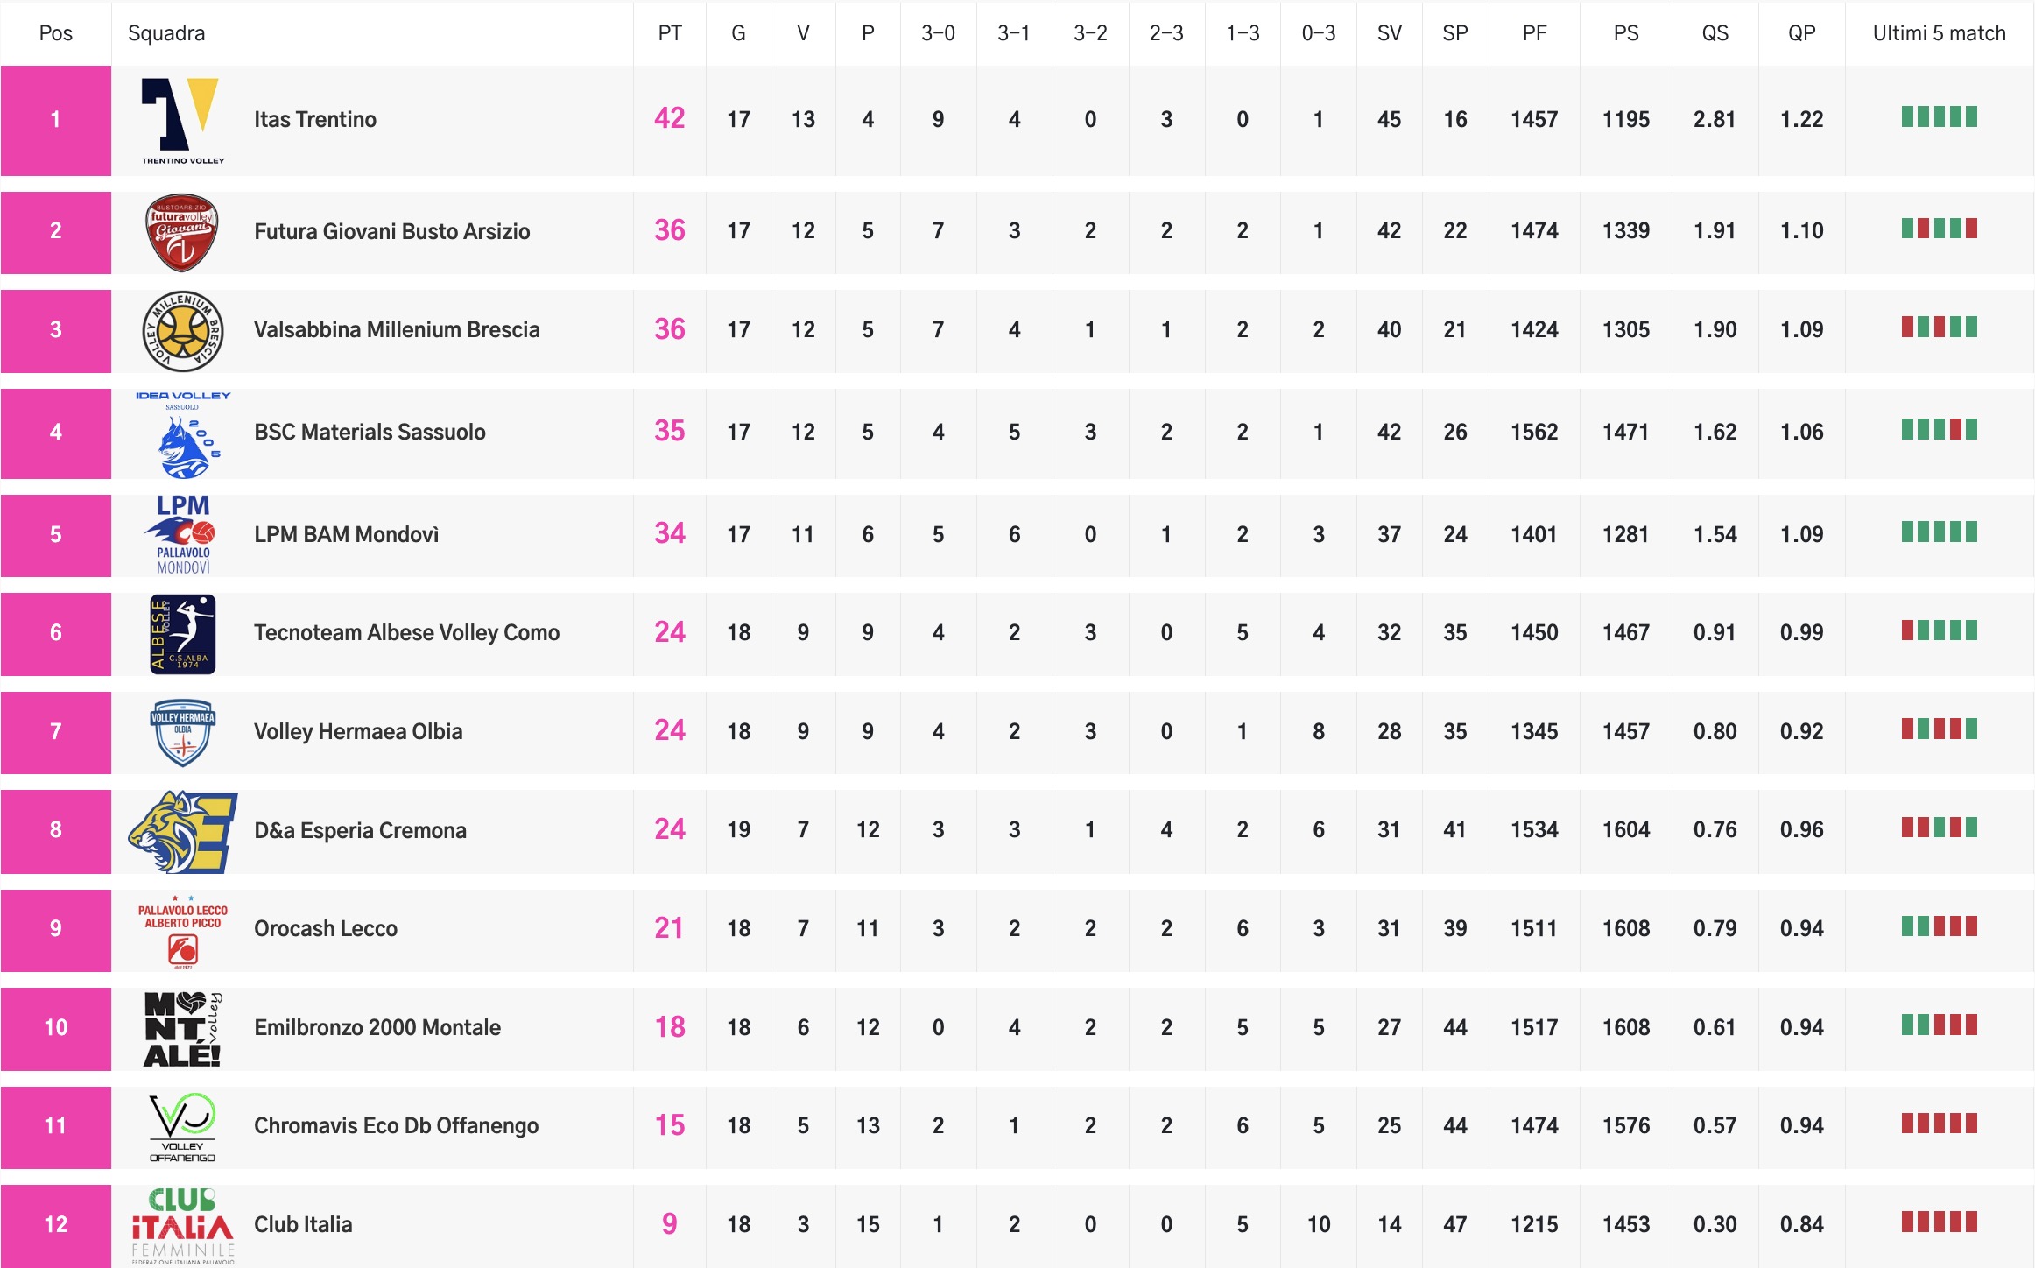Open the Club Italia team link

303,1225
